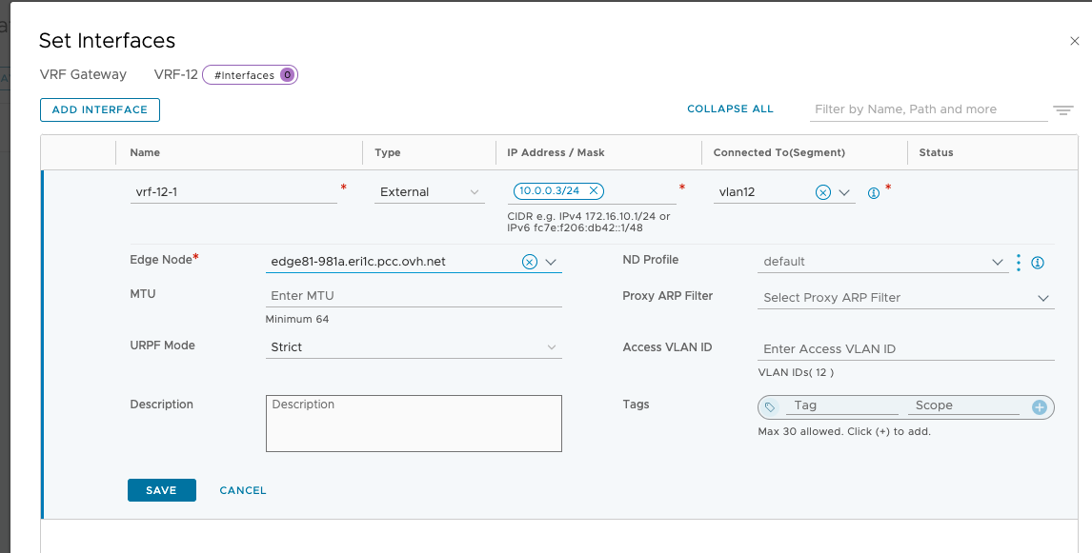This screenshot has width=1092, height=553.
Task: Click the Add Interface button
Action: 100,110
